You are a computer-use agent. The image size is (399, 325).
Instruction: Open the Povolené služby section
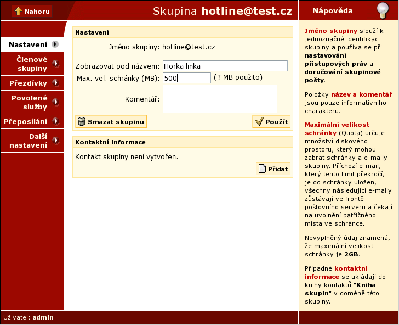(x=32, y=102)
